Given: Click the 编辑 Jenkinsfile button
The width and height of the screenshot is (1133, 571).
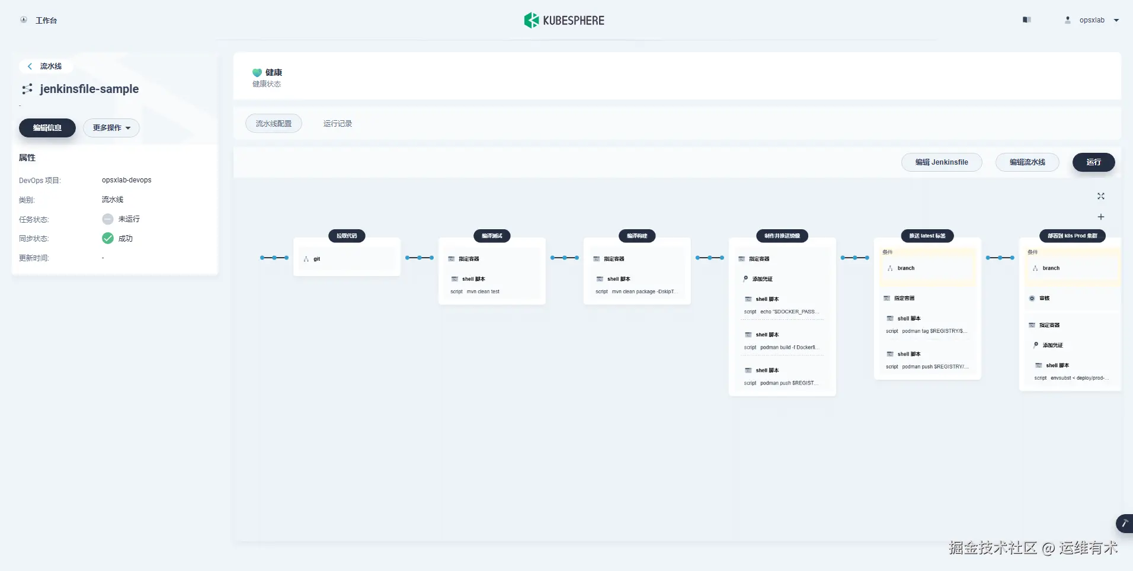Looking at the screenshot, I should coord(942,162).
